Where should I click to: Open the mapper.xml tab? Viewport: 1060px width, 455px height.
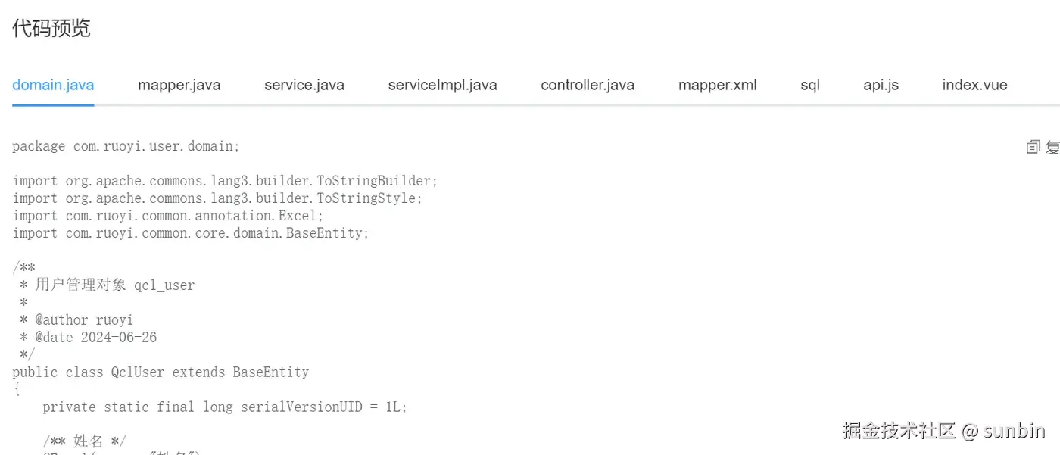[x=718, y=85]
